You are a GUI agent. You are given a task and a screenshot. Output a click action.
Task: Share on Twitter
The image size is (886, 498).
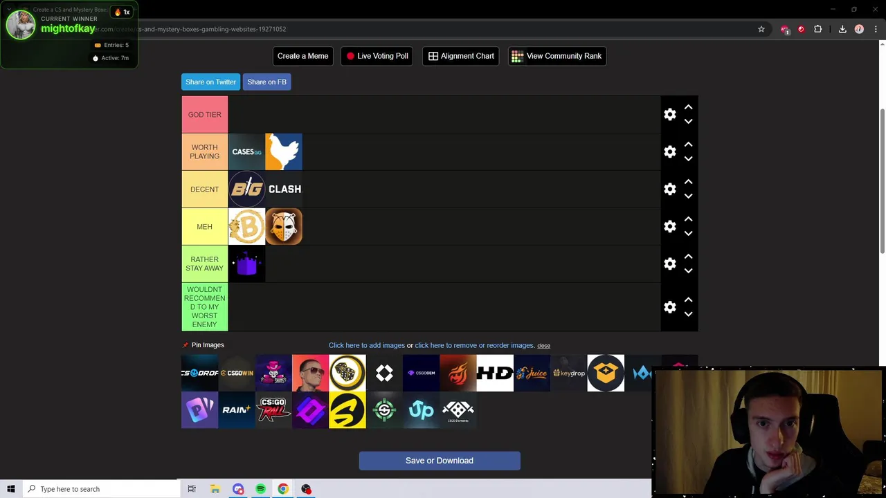tap(210, 82)
